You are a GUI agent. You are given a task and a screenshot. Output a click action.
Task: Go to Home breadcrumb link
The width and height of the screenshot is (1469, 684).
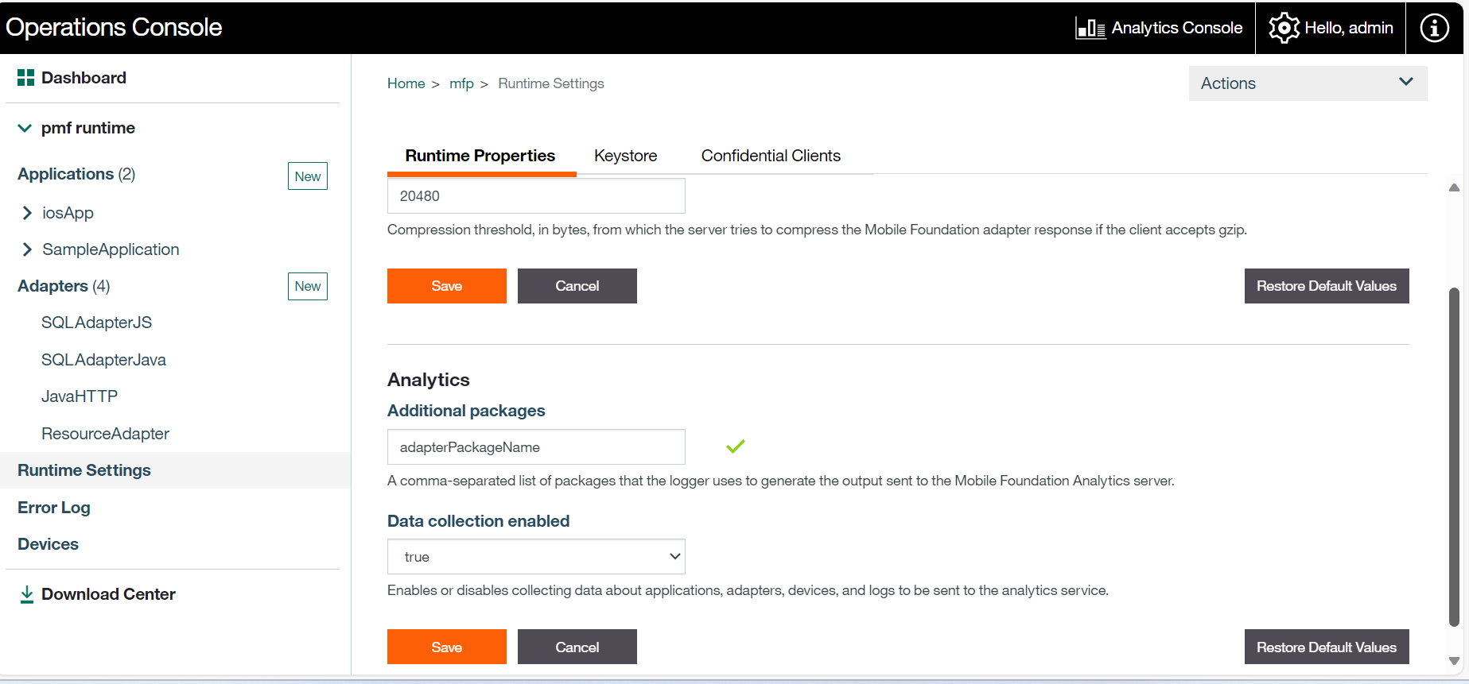pos(406,83)
